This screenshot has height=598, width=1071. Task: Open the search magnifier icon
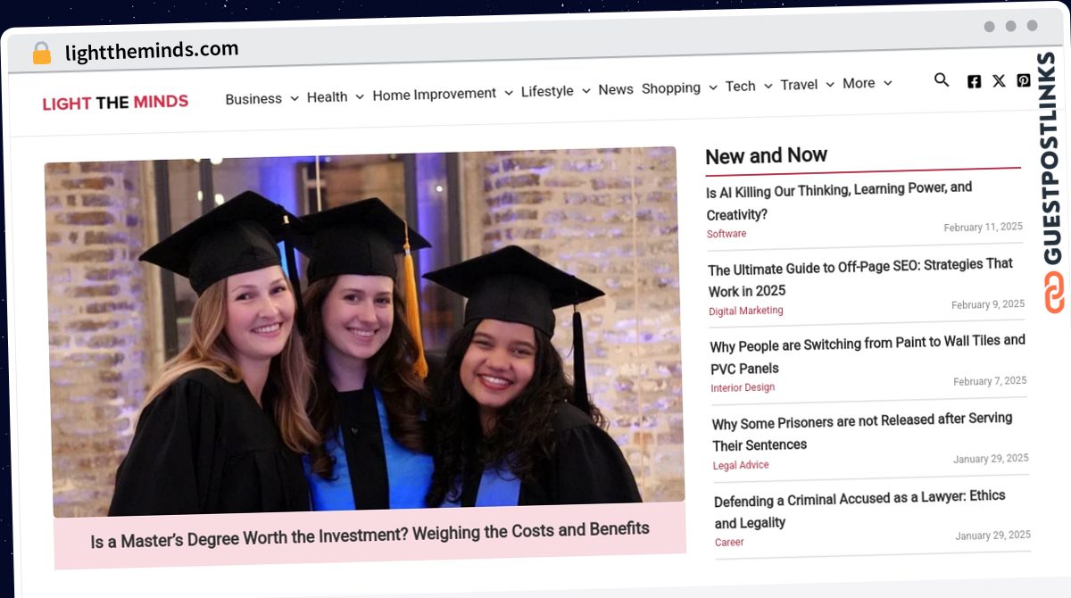[942, 80]
